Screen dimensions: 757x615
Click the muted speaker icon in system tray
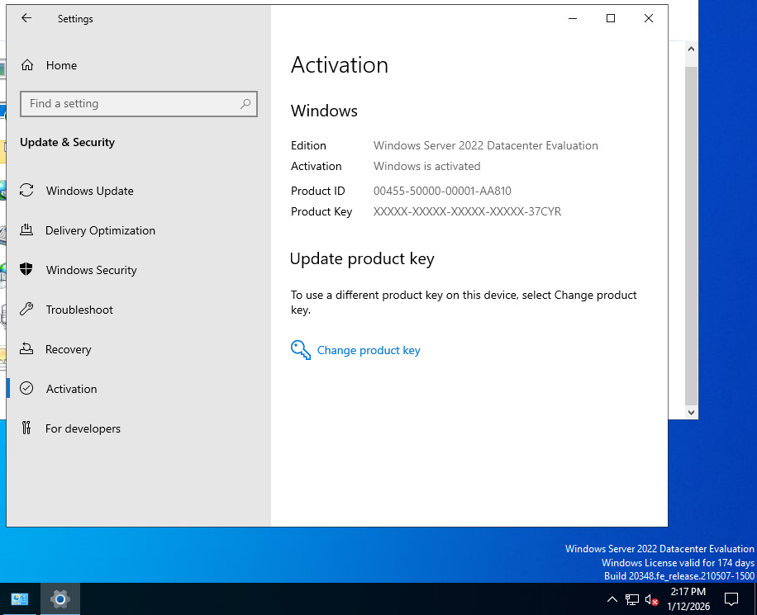click(652, 598)
